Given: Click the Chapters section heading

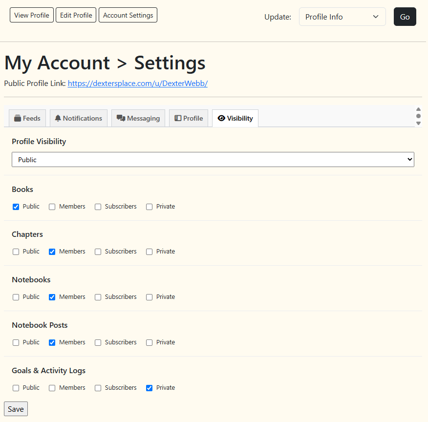Looking at the screenshot, I should point(27,234).
